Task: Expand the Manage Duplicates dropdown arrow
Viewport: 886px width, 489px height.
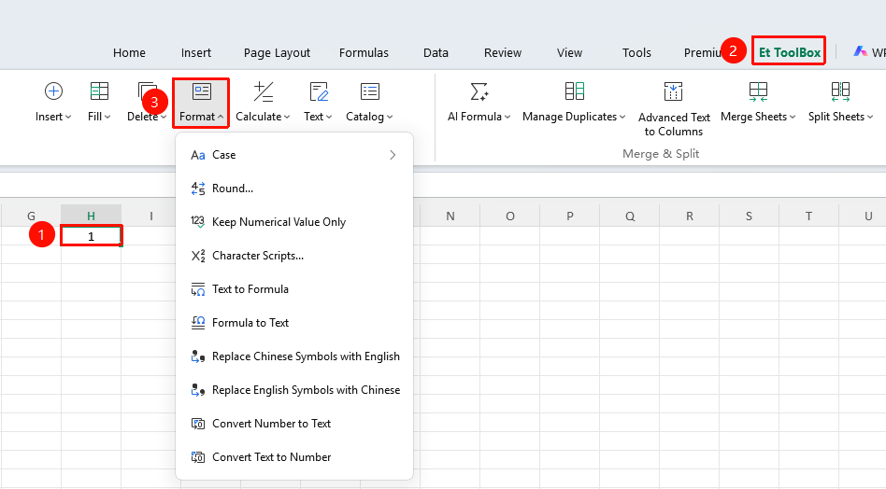Action: pos(622,117)
